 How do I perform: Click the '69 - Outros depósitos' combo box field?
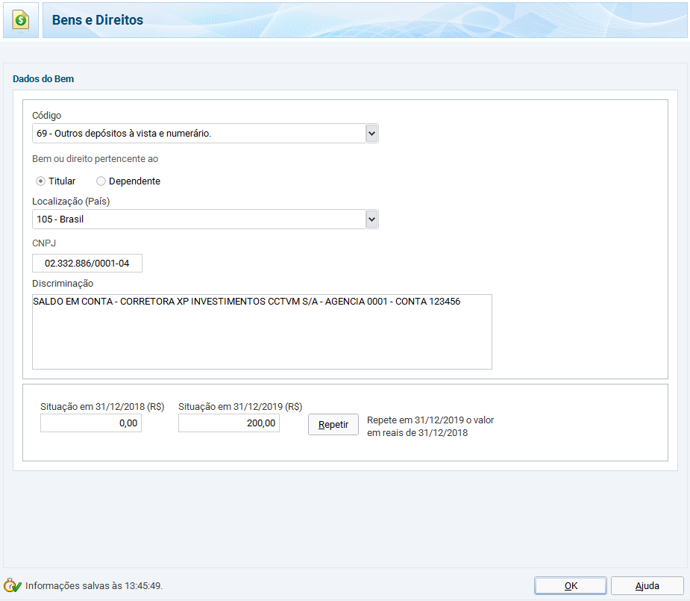point(198,134)
